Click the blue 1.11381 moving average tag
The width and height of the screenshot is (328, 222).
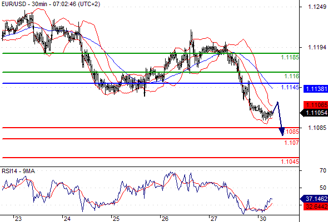316,89
